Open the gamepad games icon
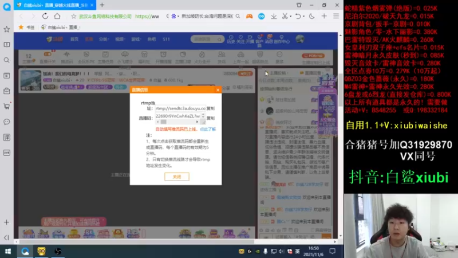 pos(249,17)
